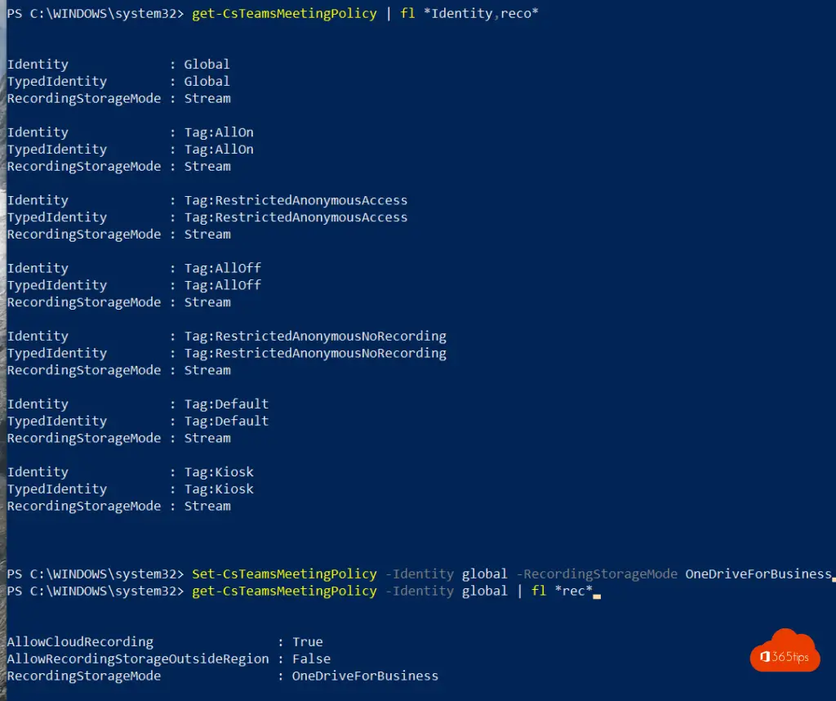Click the -RecordingStorageMode parameter text
The height and width of the screenshot is (701, 836).
tap(596, 574)
